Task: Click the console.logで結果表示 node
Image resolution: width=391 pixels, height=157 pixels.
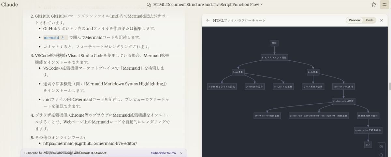Action: [x=368, y=130]
